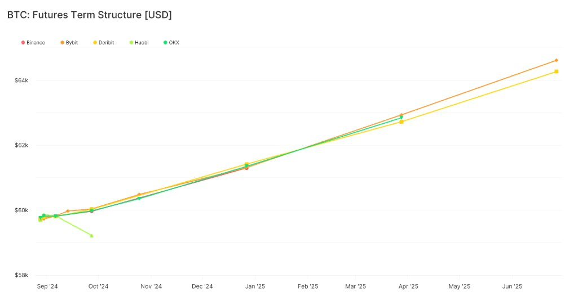Screen dimensions: 574x292
Task: Click Bybit's orange diamond near Apr '25
Action: (401, 115)
